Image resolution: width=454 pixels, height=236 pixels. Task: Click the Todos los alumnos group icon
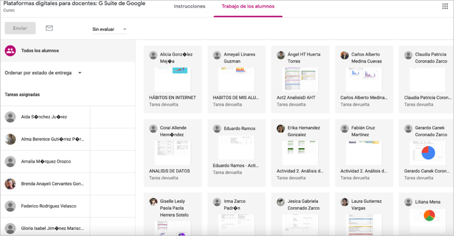(x=10, y=50)
